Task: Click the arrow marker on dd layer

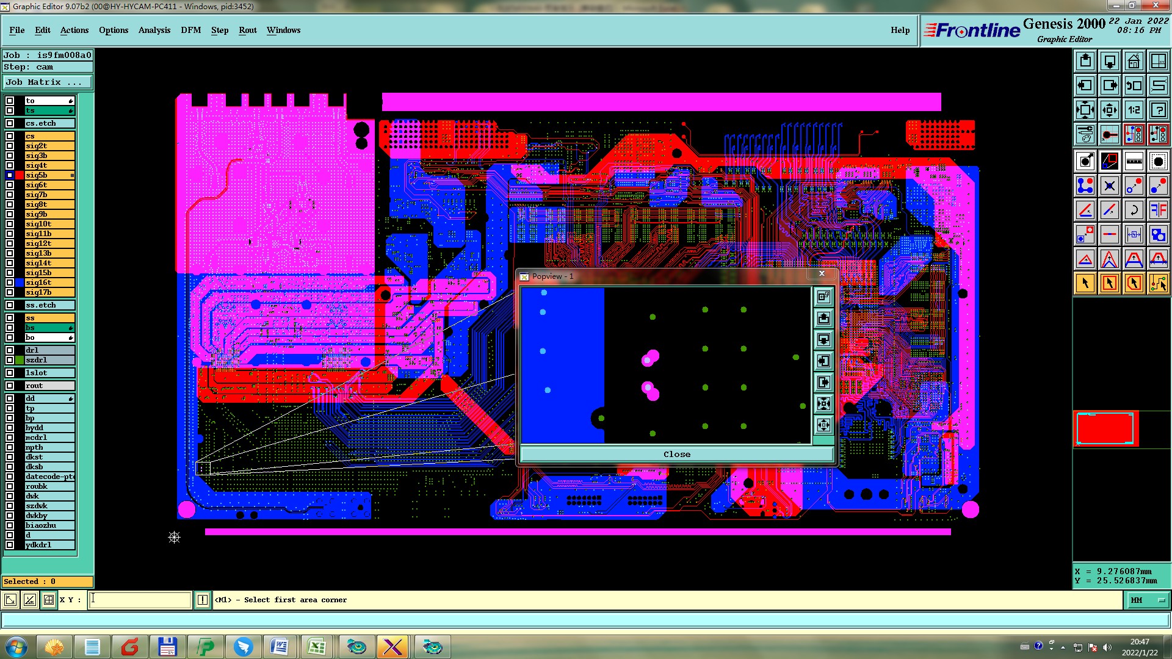Action: click(71, 398)
